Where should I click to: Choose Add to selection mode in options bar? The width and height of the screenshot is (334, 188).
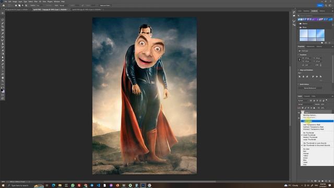pyautogui.click(x=19, y=5)
